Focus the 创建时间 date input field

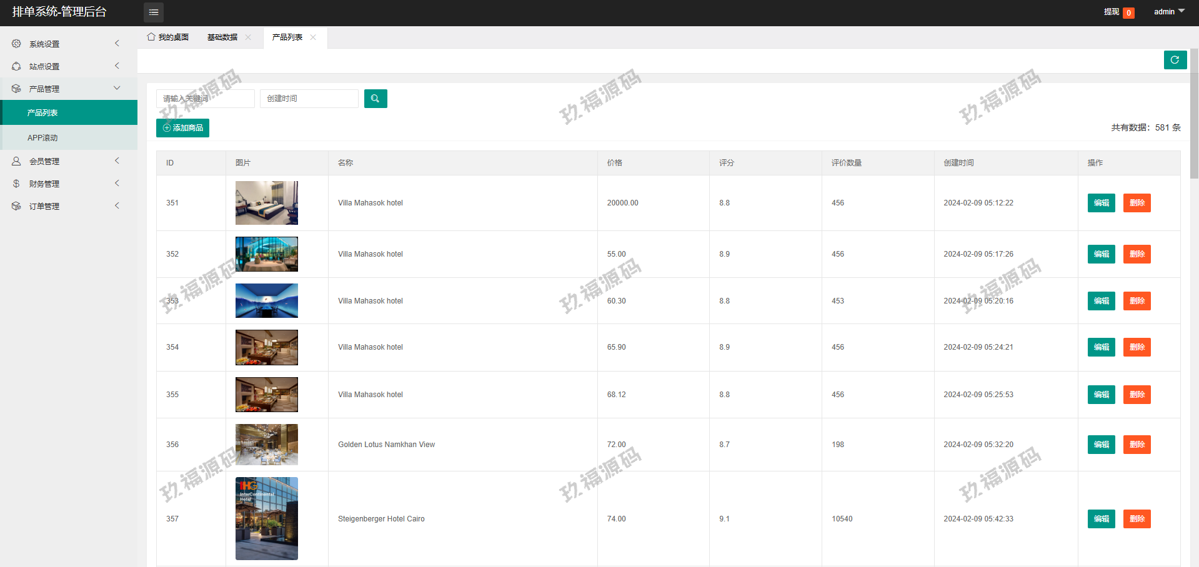point(309,99)
